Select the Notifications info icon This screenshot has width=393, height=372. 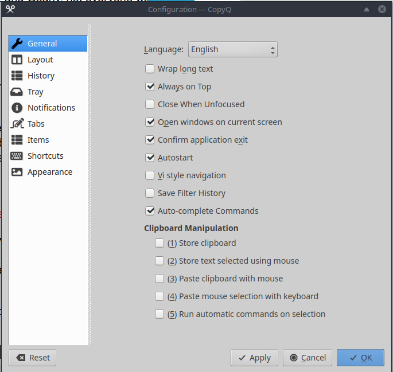click(17, 108)
